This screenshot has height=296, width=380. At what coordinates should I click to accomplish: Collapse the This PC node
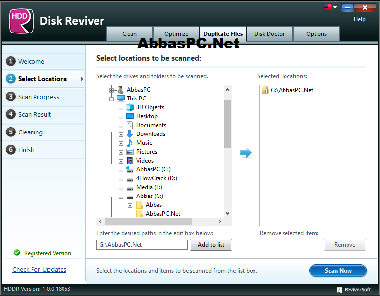click(111, 99)
